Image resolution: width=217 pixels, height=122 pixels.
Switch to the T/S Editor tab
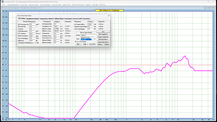click(22, 19)
